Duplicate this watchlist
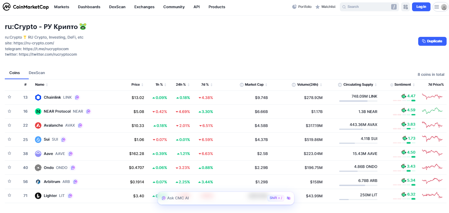Screen dimensions: 449x213 [x=432, y=41]
